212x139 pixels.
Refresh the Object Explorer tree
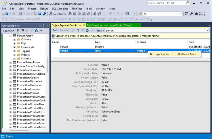pos(36,31)
